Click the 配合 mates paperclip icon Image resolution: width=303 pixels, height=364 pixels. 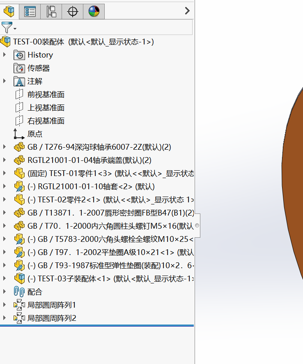(19, 292)
